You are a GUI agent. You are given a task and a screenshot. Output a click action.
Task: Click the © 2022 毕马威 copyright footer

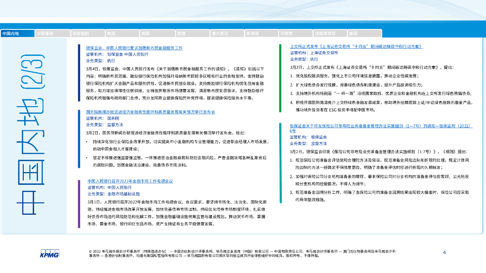pos(242,254)
